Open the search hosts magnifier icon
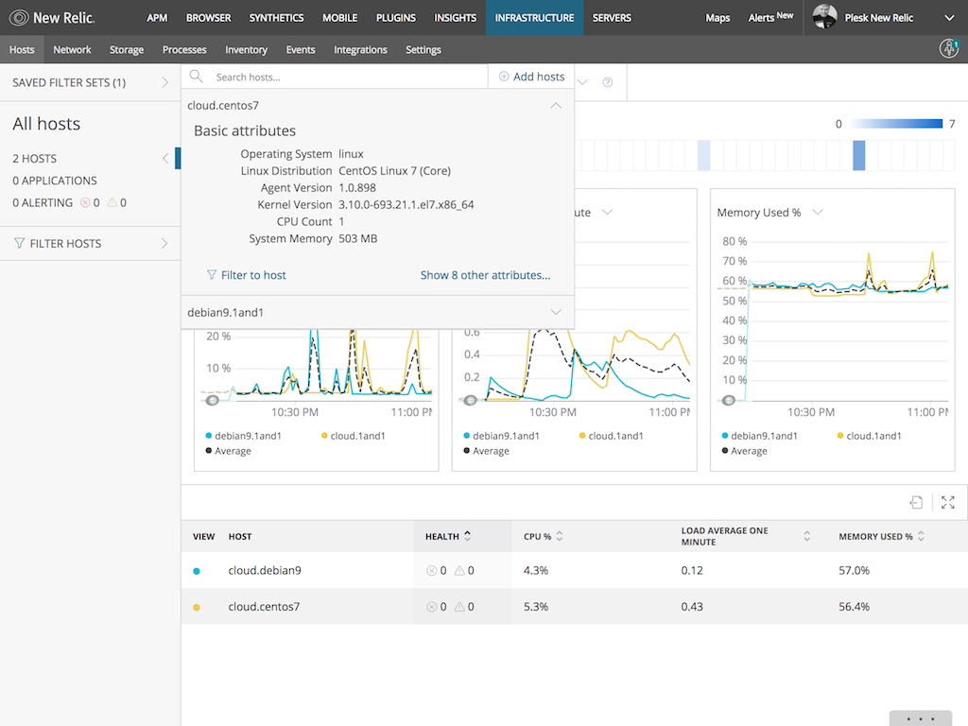 pos(197,77)
